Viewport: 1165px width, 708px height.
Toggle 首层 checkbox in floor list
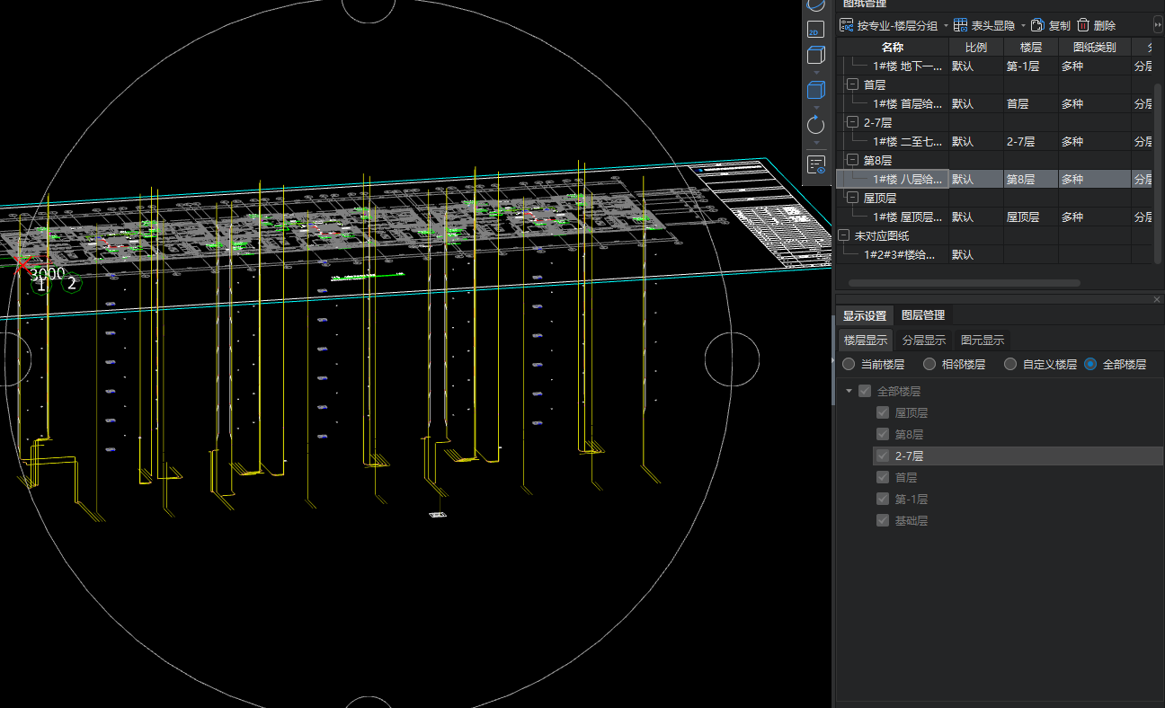coord(883,477)
